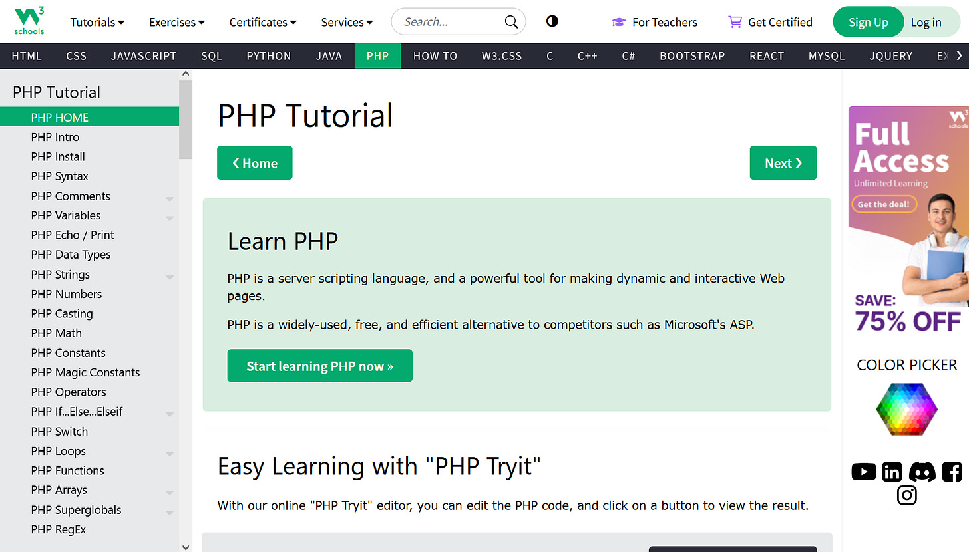Expand the PHP Arrays submenu arrow

pos(170,493)
